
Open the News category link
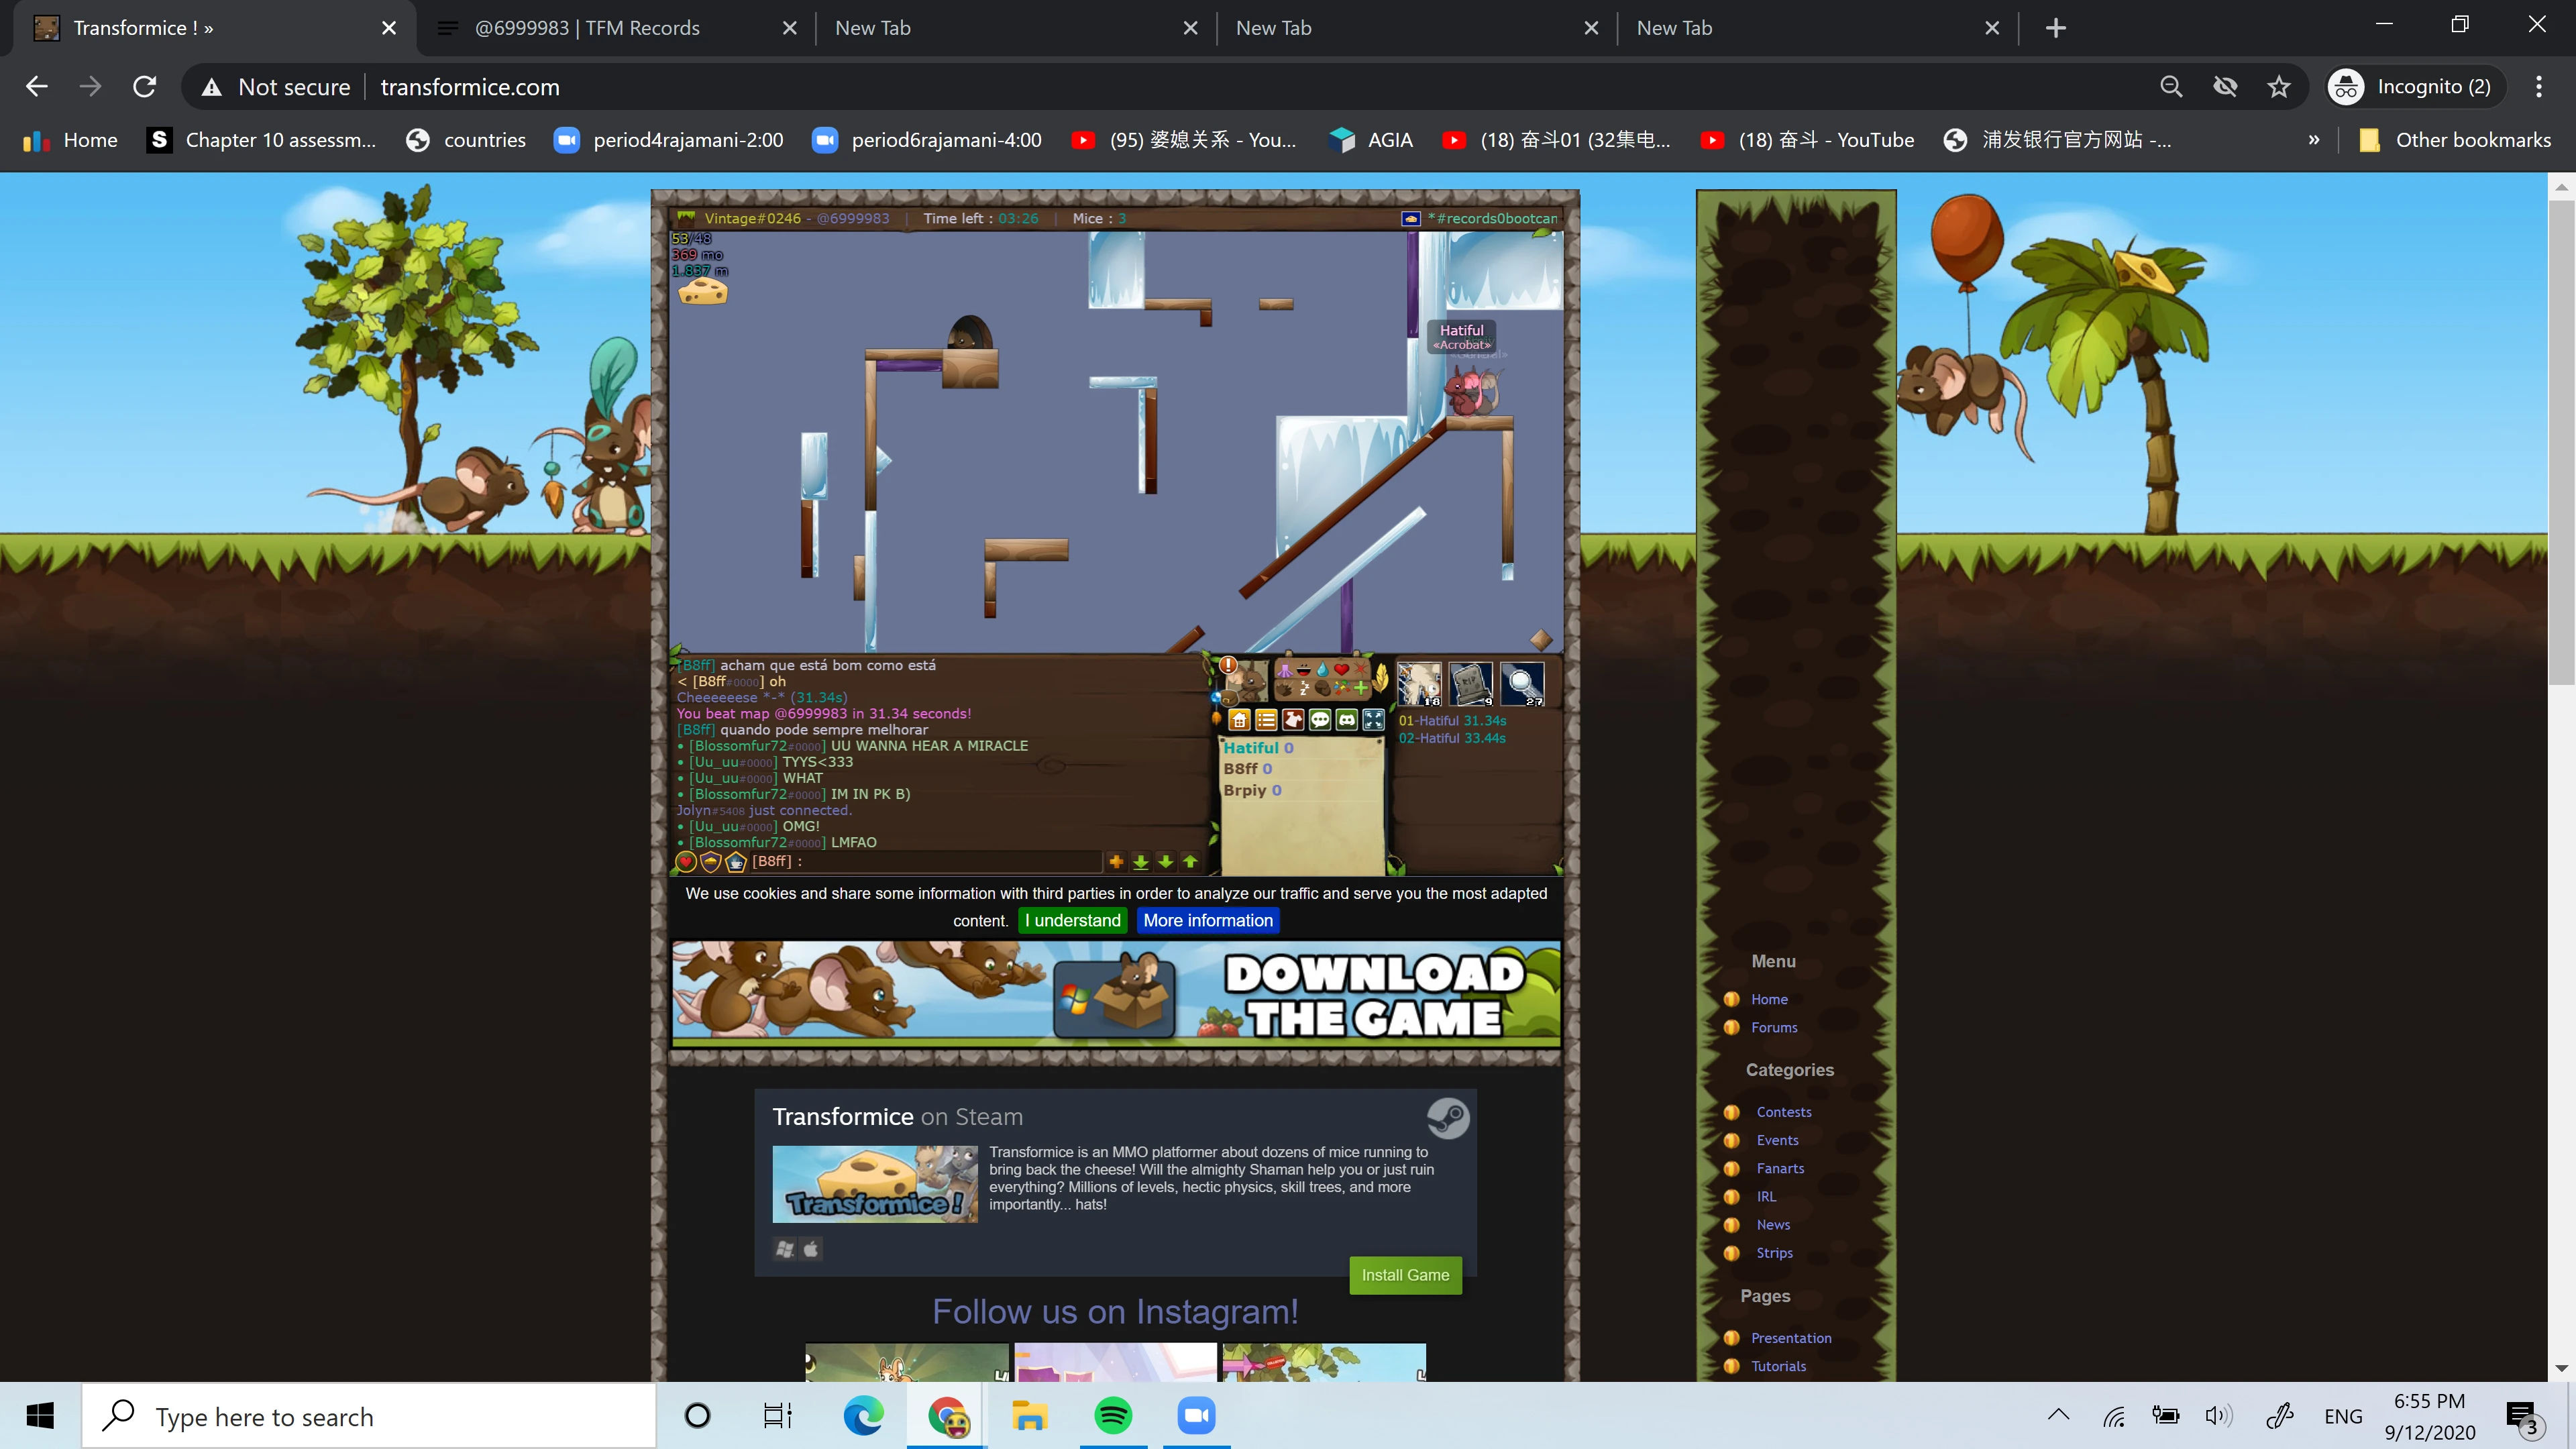(x=1773, y=1225)
